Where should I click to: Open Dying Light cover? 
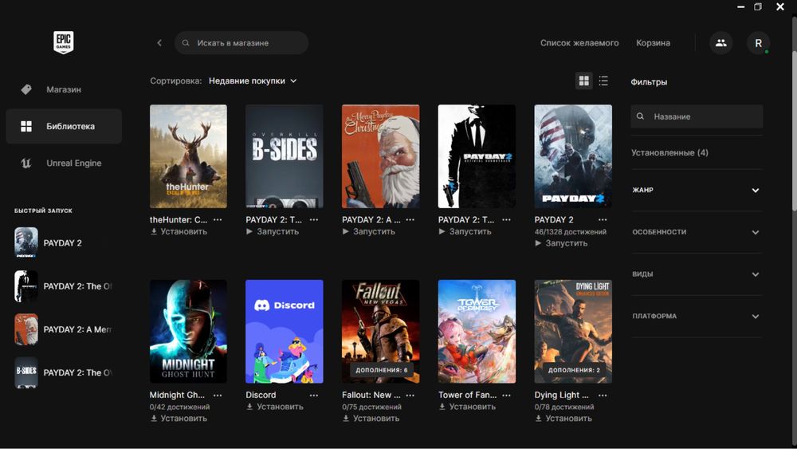(573, 331)
